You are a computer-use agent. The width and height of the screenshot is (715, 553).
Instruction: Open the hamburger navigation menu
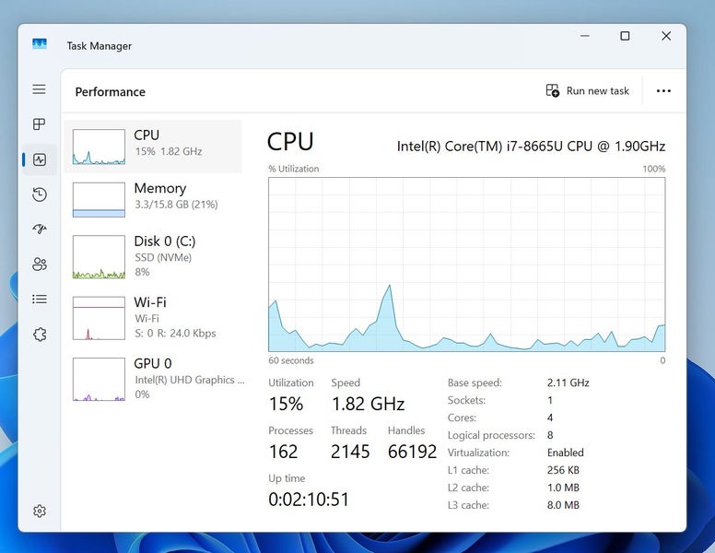pos(40,89)
